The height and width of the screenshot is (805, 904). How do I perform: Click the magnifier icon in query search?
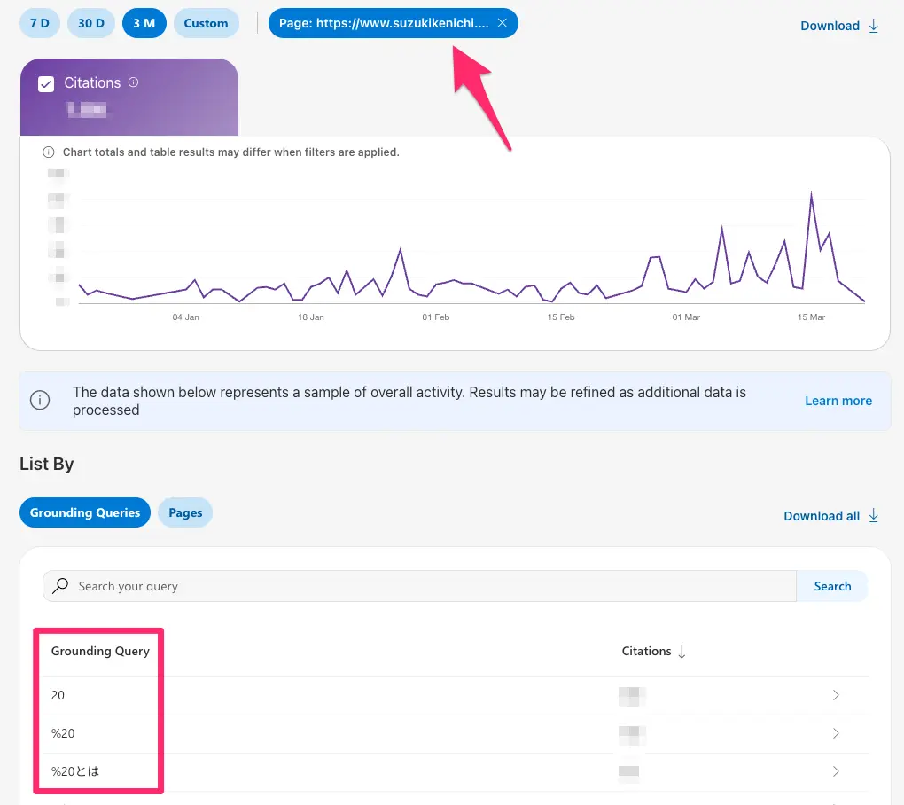tap(60, 586)
